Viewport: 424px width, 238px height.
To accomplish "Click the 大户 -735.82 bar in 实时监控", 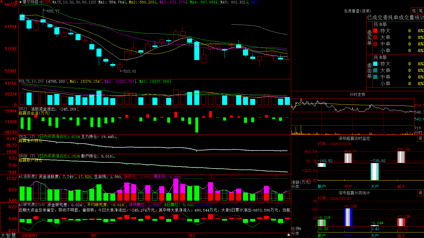I will (x=375, y=172).
